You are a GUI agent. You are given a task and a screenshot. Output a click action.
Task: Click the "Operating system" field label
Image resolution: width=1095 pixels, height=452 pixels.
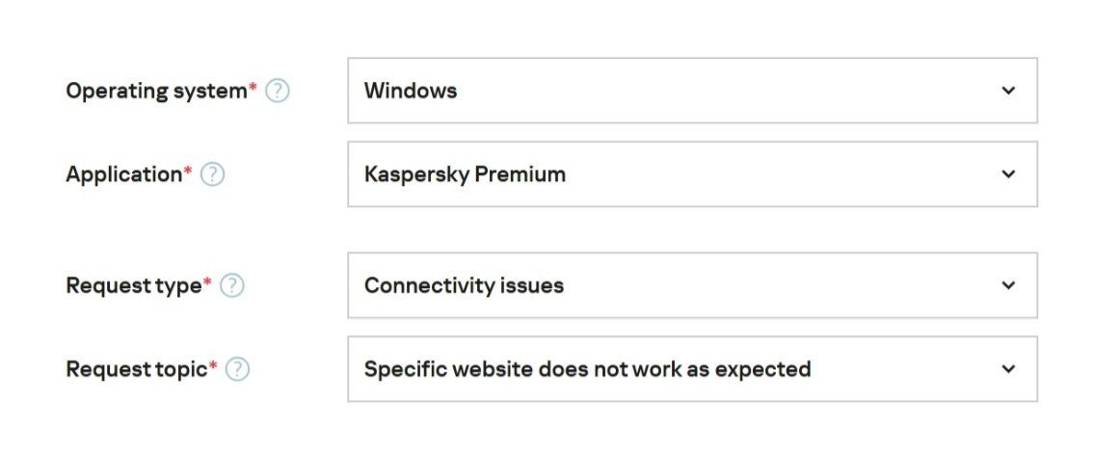(x=156, y=92)
